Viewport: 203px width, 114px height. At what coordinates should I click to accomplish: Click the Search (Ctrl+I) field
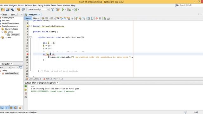(189, 5)
